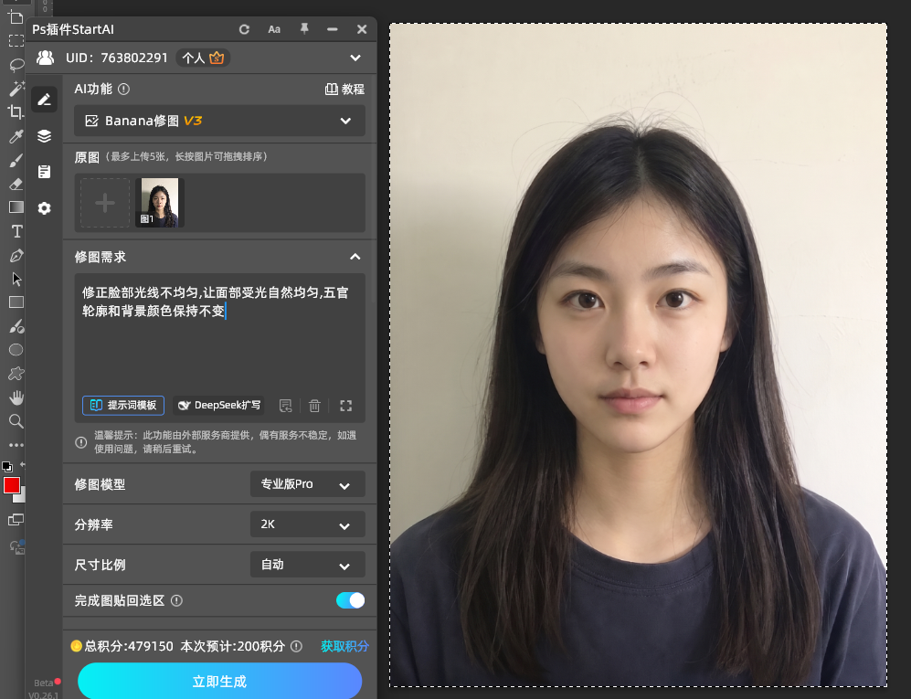Open the extra tools ellipsis
The height and width of the screenshot is (699, 911).
[x=16, y=445]
